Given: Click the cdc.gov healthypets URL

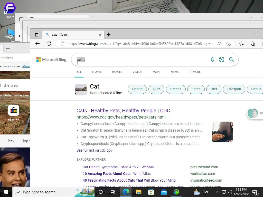Looking at the screenshot, I should coord(121,117).
